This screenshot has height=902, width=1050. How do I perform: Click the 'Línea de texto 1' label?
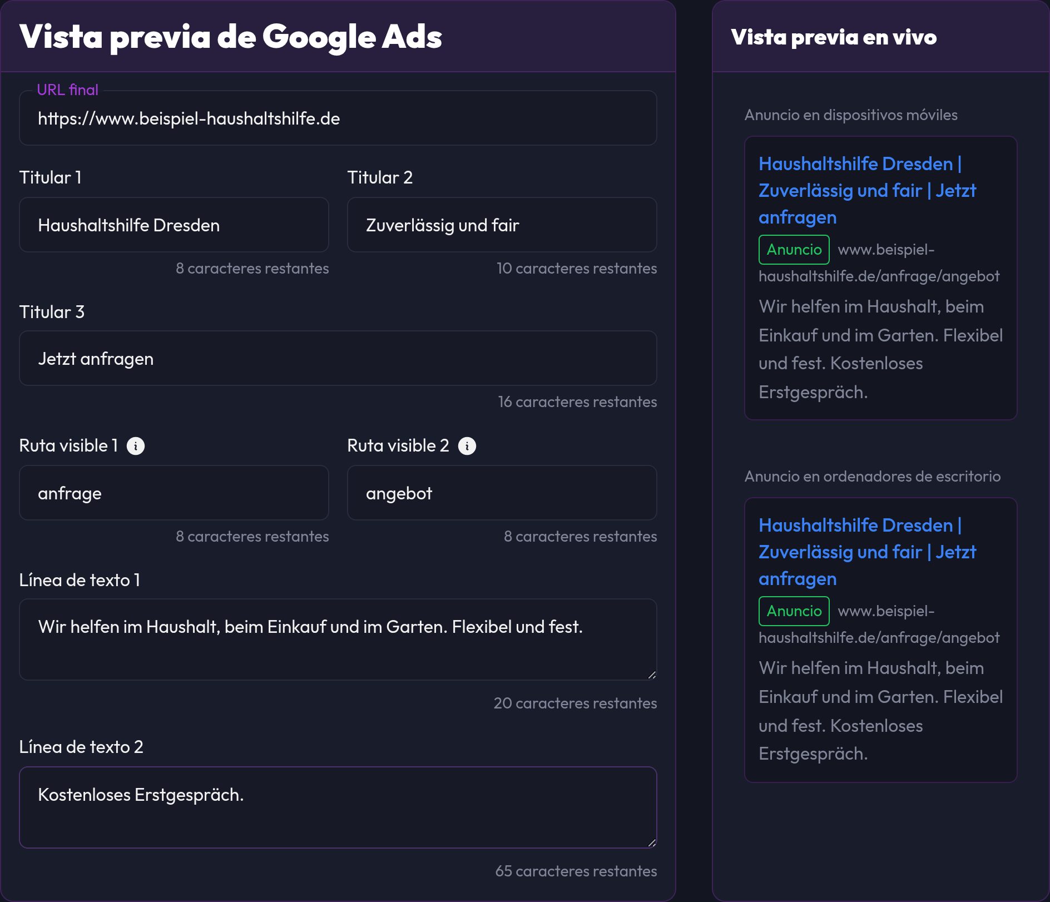[80, 580]
